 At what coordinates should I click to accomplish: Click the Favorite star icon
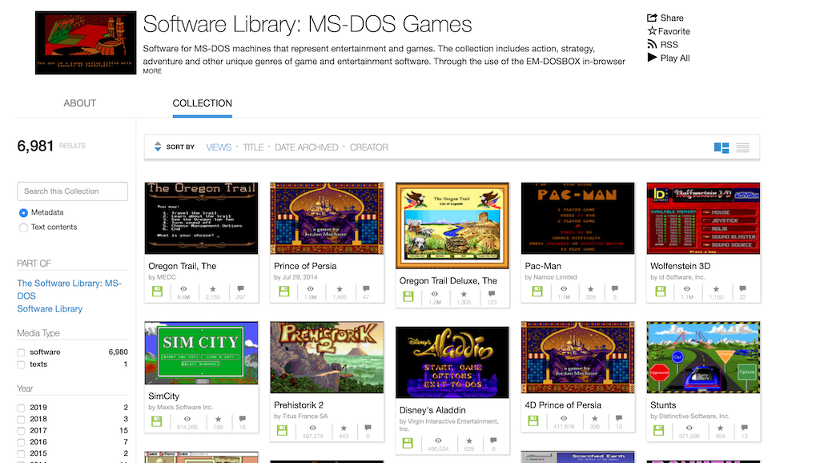652,31
